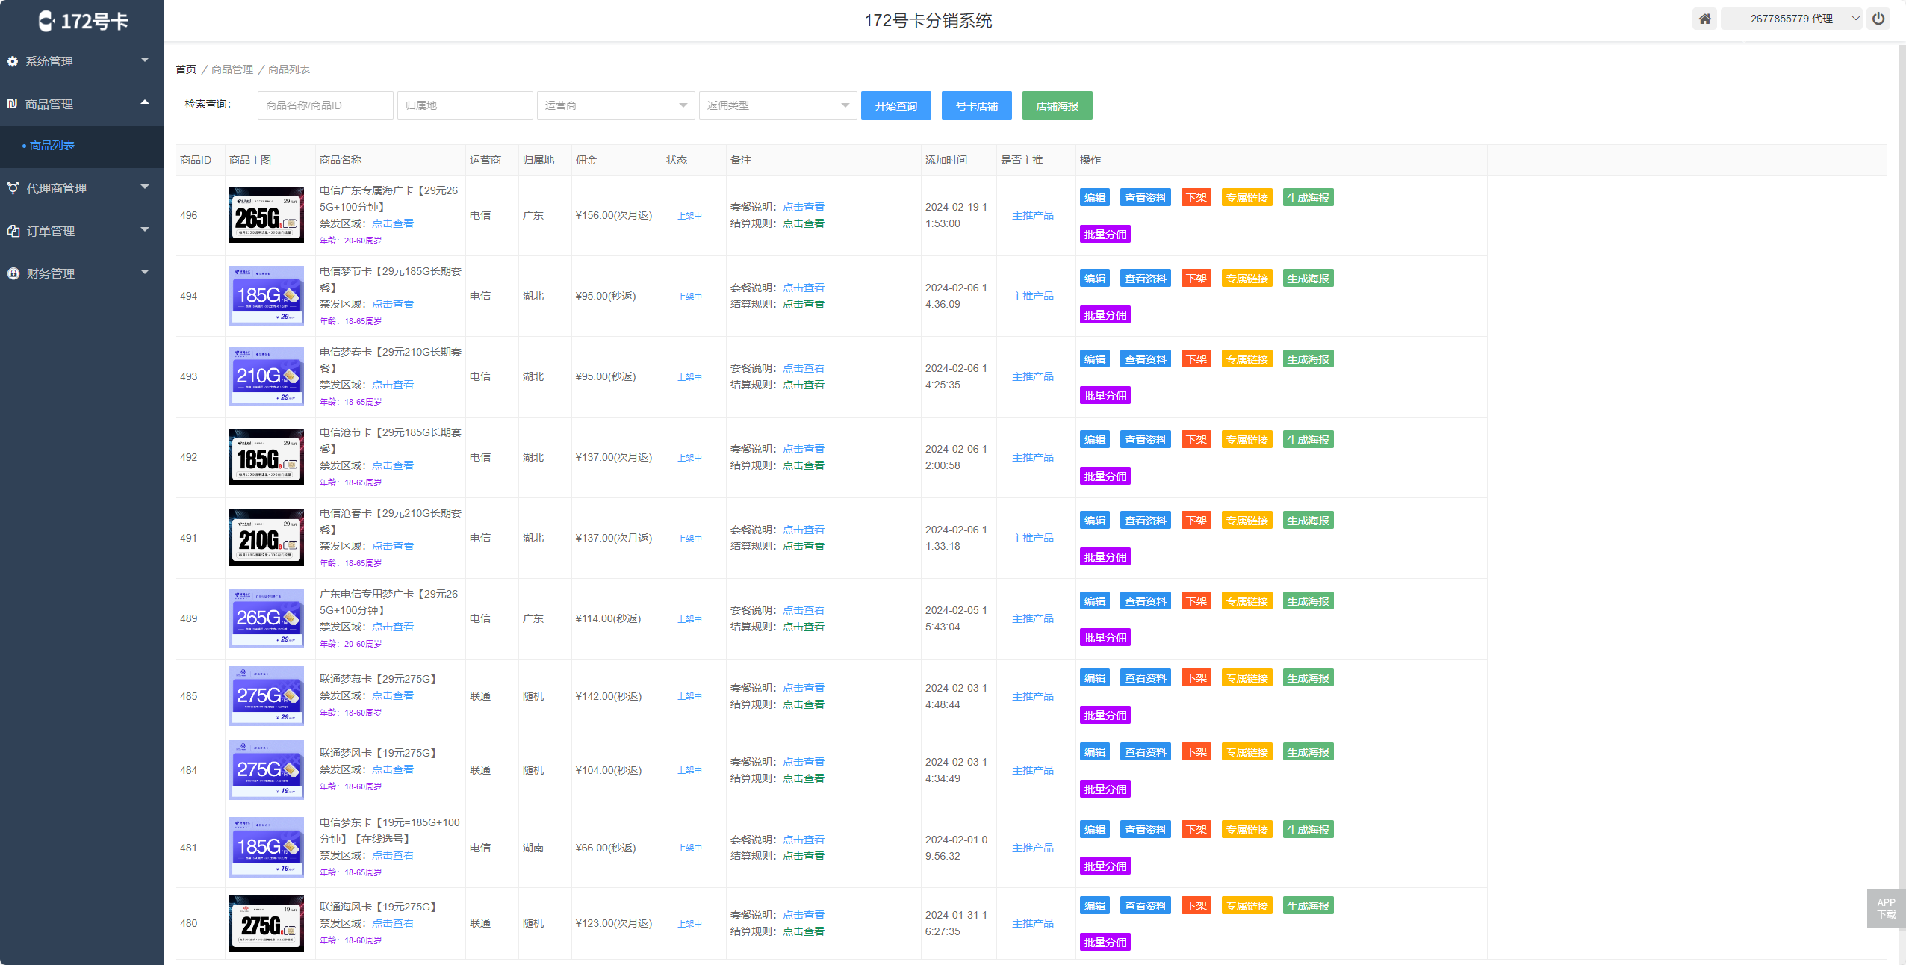Select 商品列表 submenu item

point(52,146)
